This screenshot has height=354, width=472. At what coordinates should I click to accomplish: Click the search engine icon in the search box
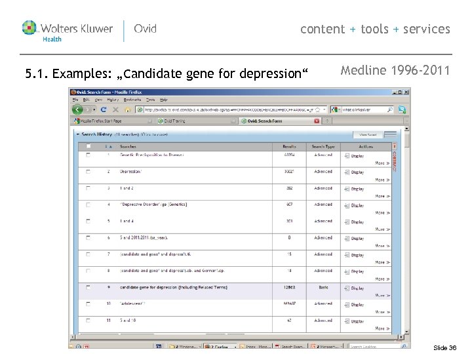334,110
